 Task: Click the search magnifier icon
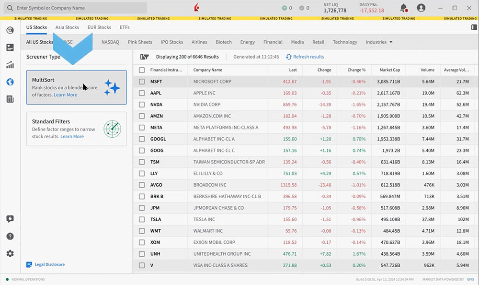(10, 8)
